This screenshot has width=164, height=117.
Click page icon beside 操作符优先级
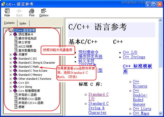16,38
